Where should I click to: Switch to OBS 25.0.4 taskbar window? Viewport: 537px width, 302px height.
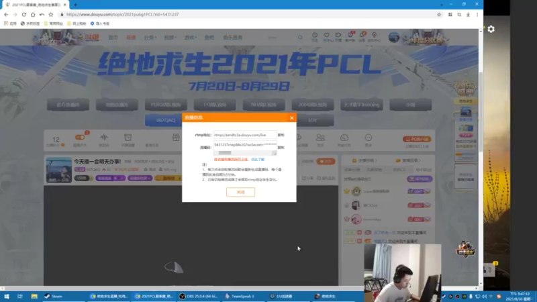pos(199,296)
